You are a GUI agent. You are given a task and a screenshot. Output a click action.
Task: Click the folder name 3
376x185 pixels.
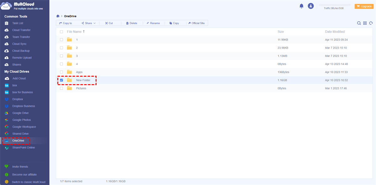point(77,56)
